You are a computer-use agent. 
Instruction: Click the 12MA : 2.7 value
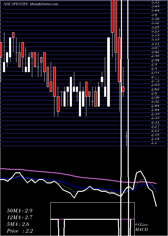pos(20,217)
